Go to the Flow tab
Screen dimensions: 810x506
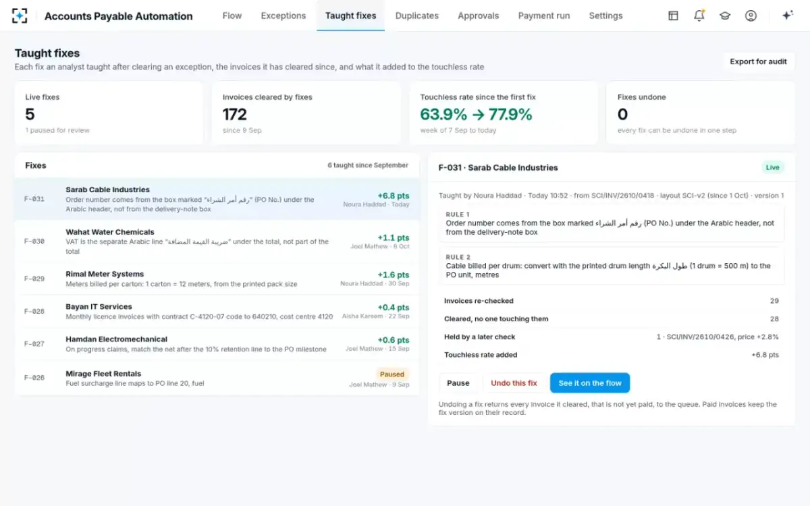(232, 16)
